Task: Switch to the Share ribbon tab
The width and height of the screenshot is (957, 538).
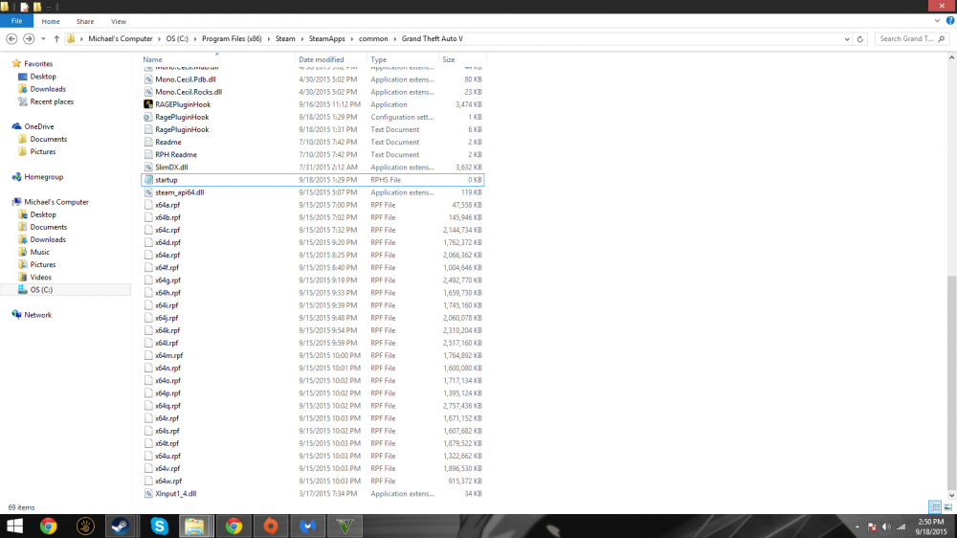Action: tap(85, 21)
